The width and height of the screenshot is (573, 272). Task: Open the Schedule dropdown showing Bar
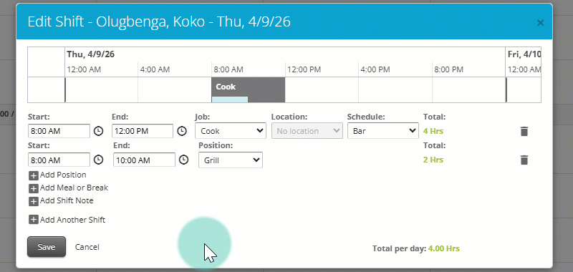click(x=383, y=131)
